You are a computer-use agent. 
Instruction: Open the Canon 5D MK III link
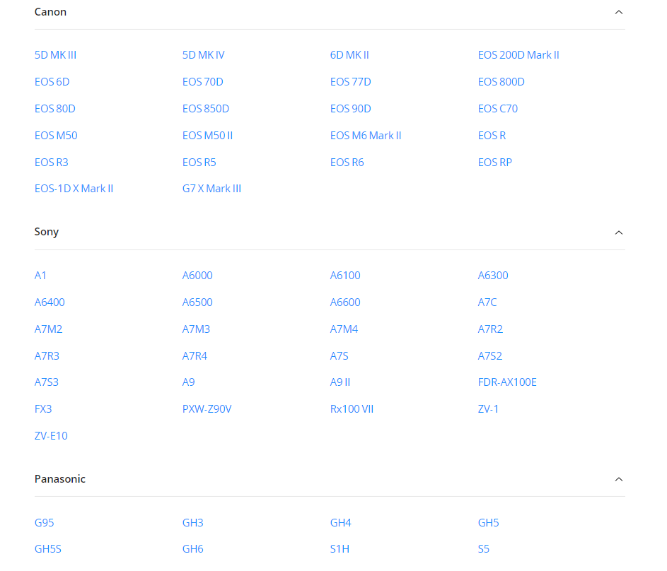click(55, 55)
